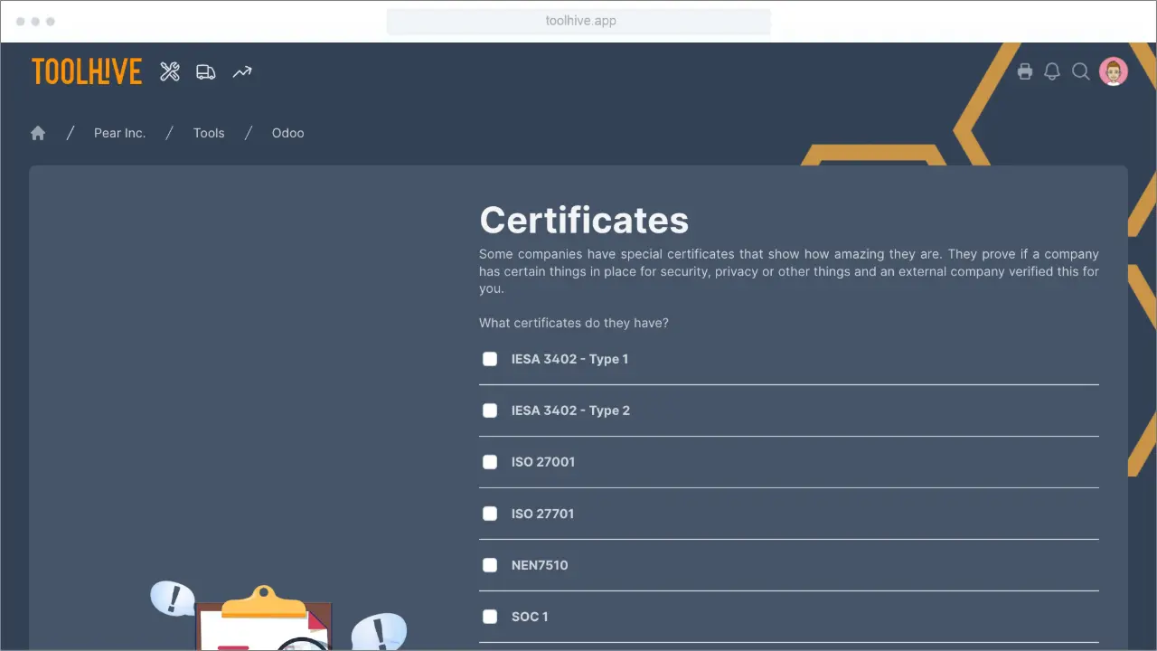Image resolution: width=1157 pixels, height=651 pixels.
Task: Click the print icon
Action: [1025, 71]
